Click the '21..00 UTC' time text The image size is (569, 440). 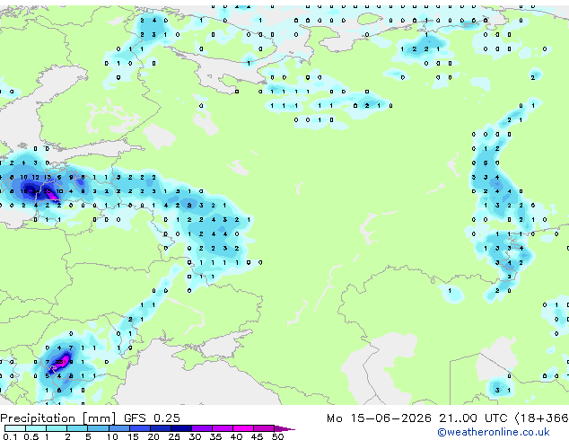473,418
